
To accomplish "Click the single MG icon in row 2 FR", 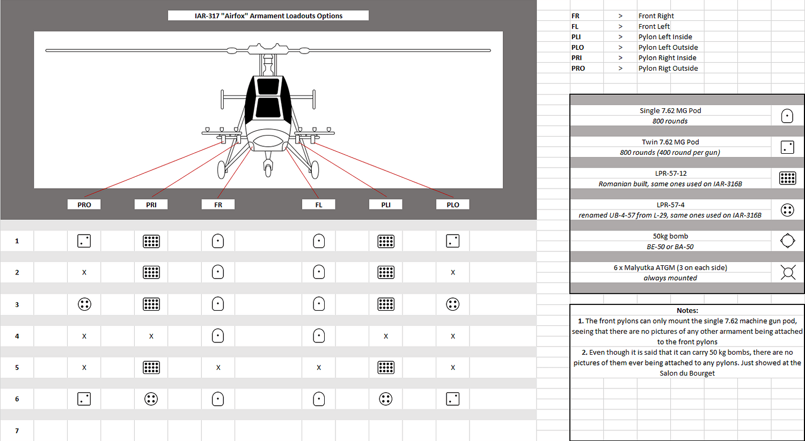I will (218, 272).
